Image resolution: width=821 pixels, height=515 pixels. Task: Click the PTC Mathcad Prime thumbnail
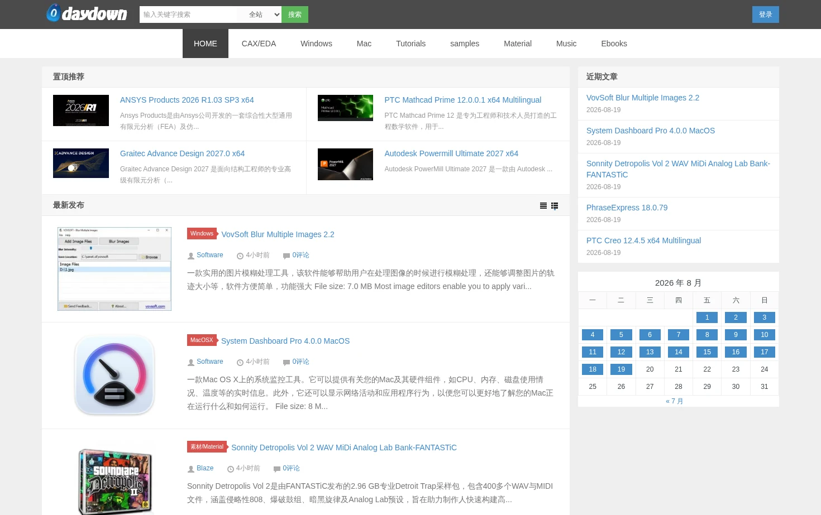click(345, 108)
